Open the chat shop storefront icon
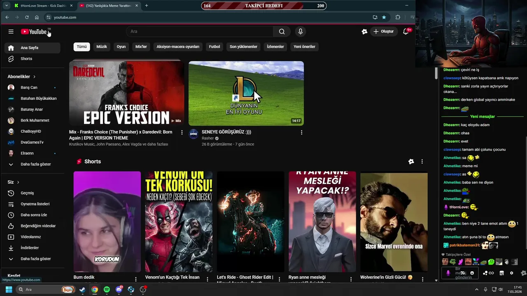This screenshot has height=296, width=527. click(501, 273)
